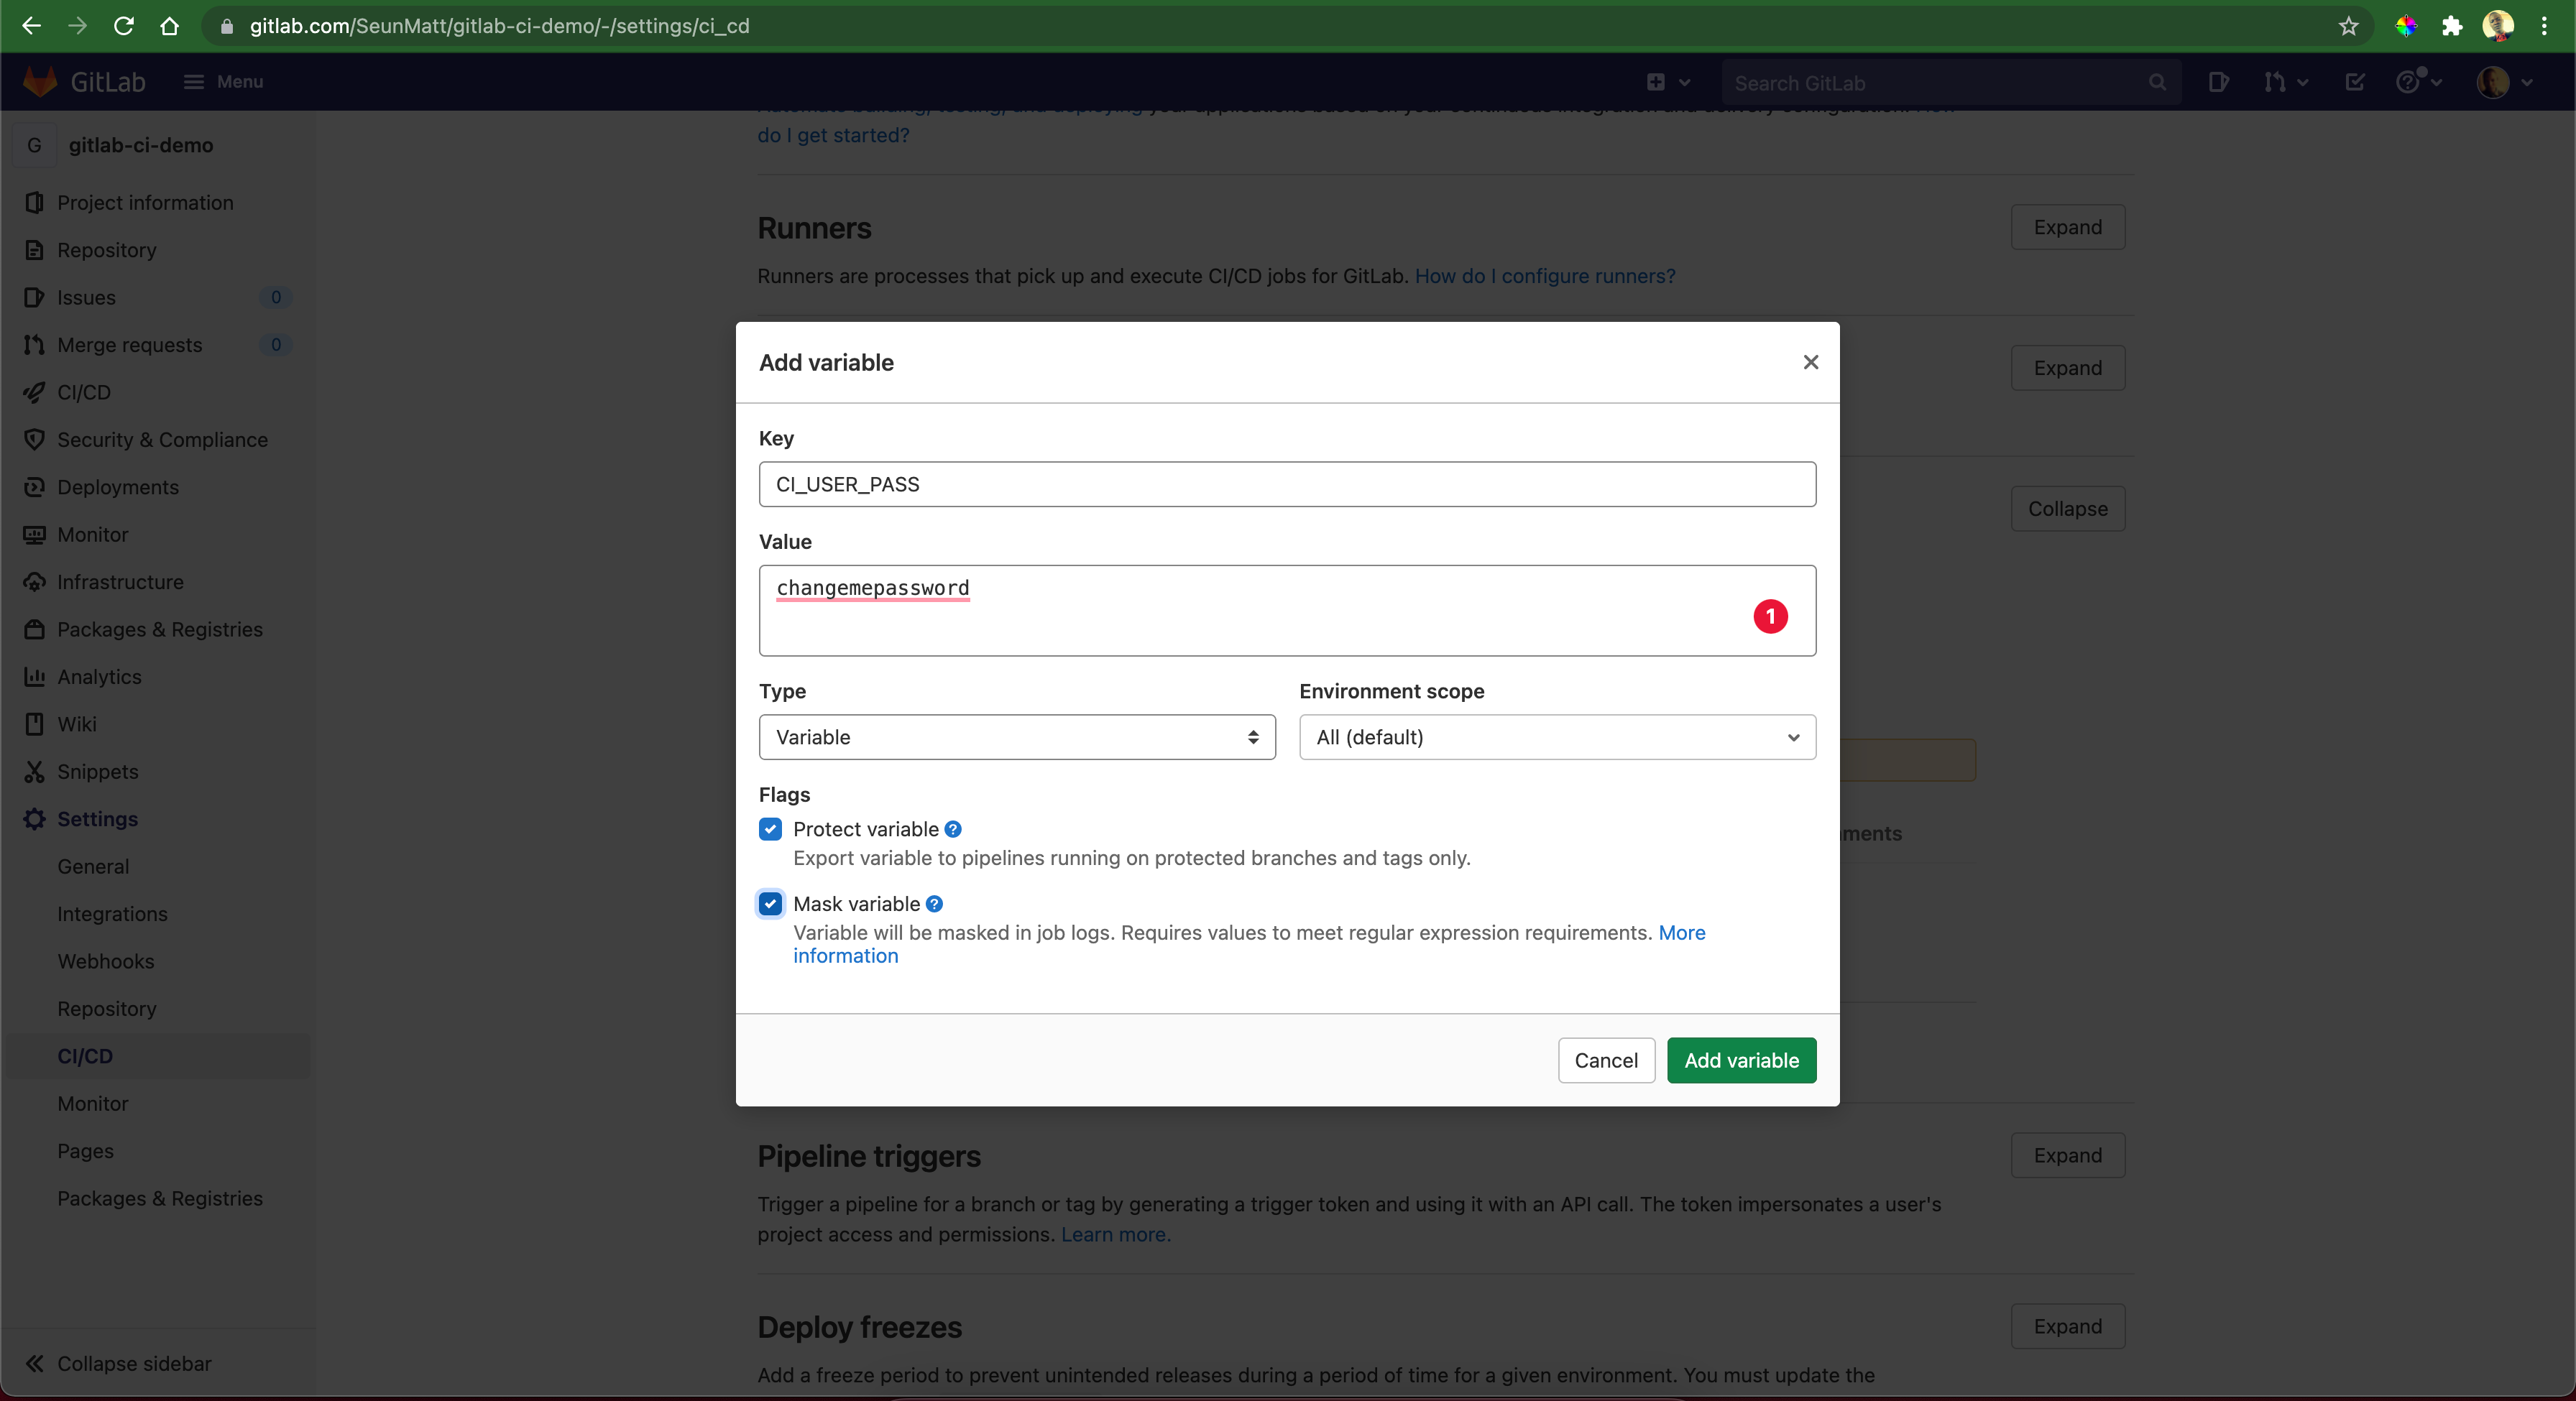Follow the More information link
Viewport: 2576px width, 1401px height.
click(x=1681, y=933)
